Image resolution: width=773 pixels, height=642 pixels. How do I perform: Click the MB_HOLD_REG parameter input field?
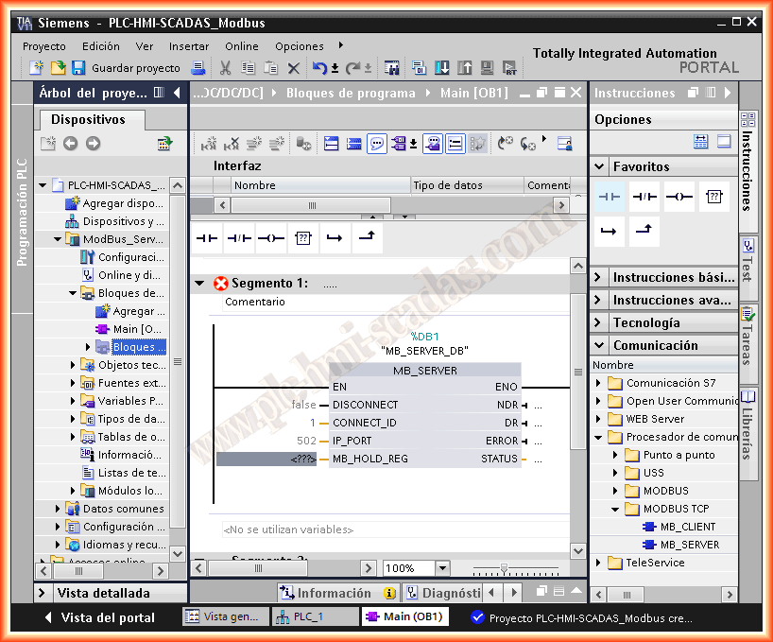[x=273, y=460]
